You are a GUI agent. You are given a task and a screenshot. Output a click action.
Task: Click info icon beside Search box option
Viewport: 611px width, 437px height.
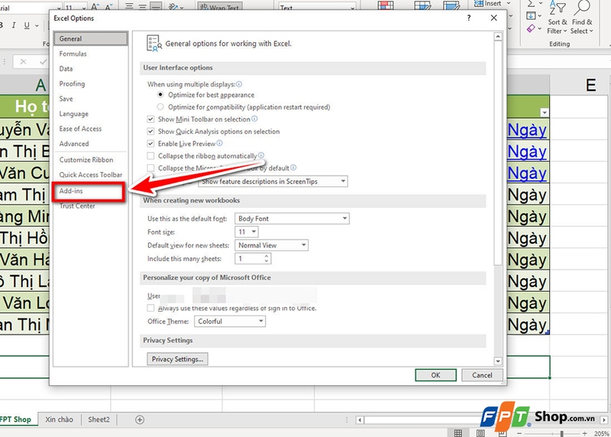click(x=293, y=167)
